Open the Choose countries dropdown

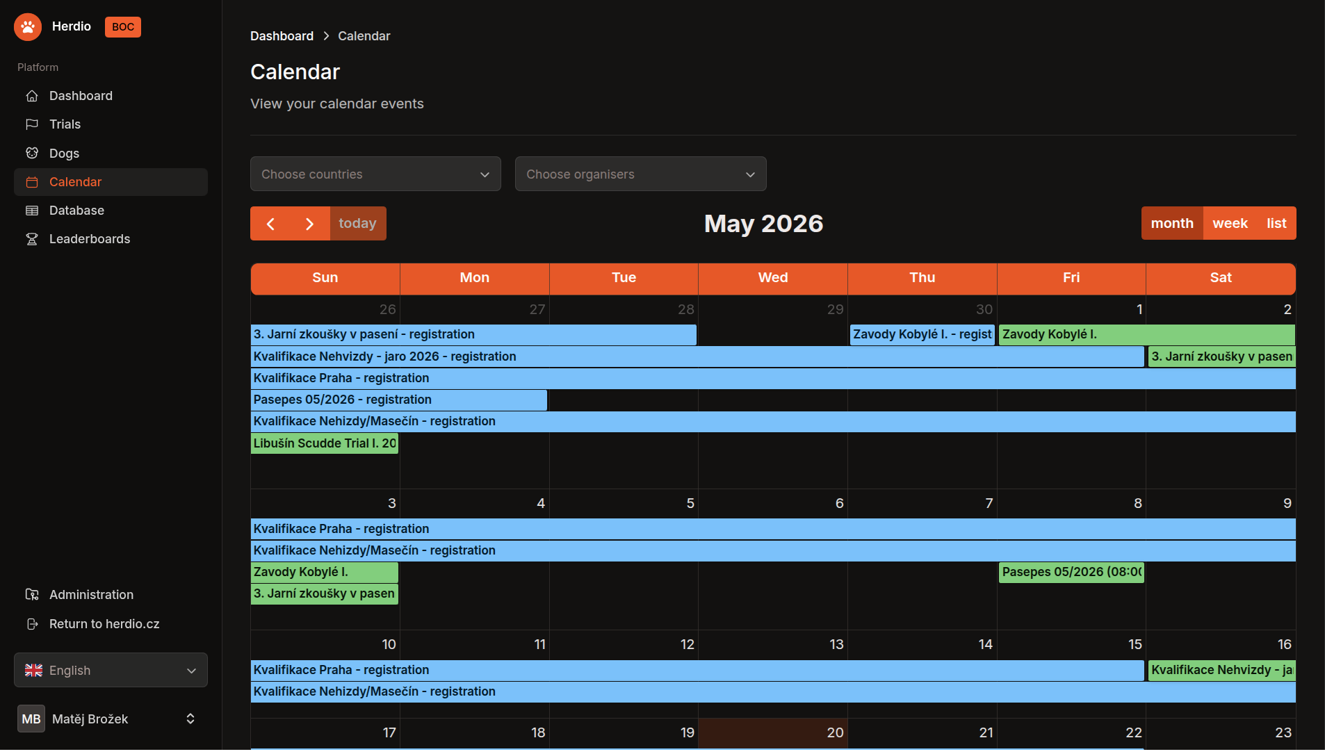(x=375, y=174)
